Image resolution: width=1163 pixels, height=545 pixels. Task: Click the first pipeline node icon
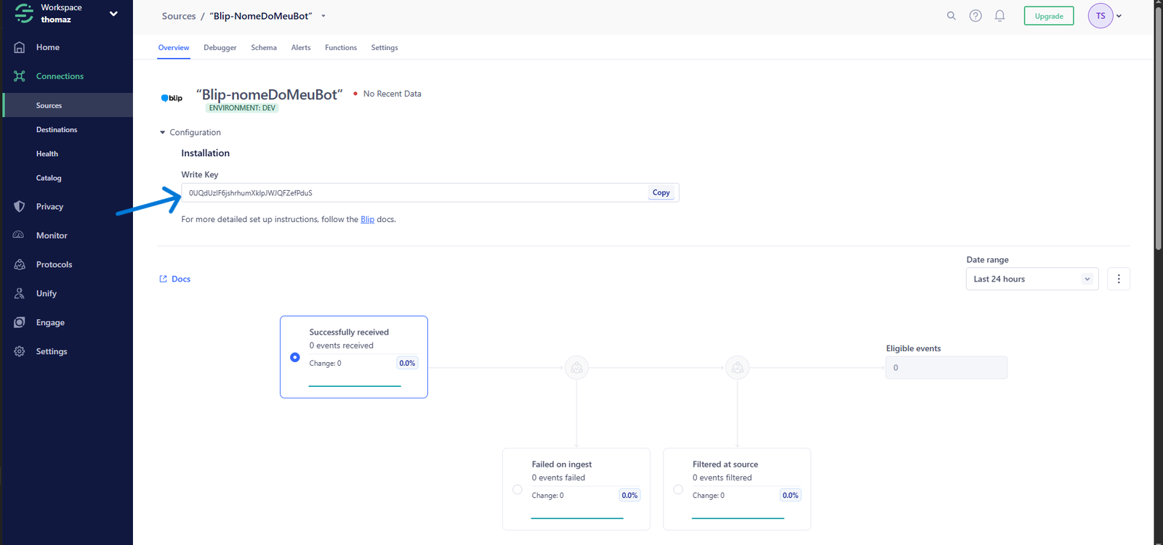coord(576,367)
